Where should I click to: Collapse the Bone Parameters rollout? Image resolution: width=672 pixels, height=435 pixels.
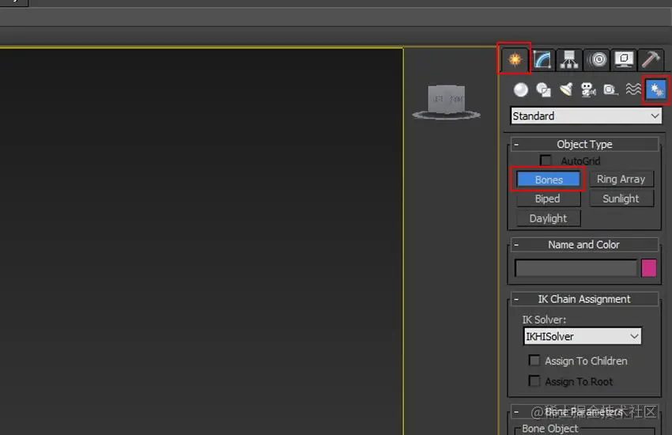584,412
